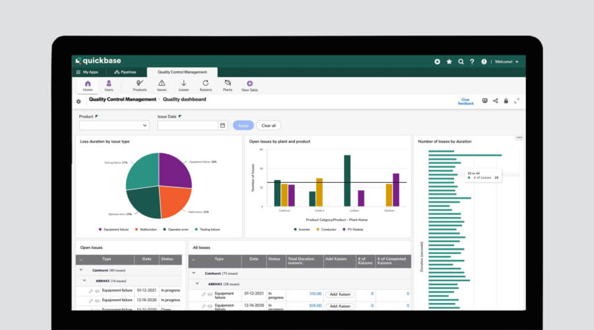Collapse ARRH43 subgroup in Open Issues
Screen dimensions: 594x330
84,280
